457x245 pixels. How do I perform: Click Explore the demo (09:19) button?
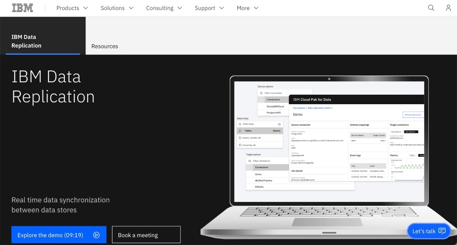[59, 235]
